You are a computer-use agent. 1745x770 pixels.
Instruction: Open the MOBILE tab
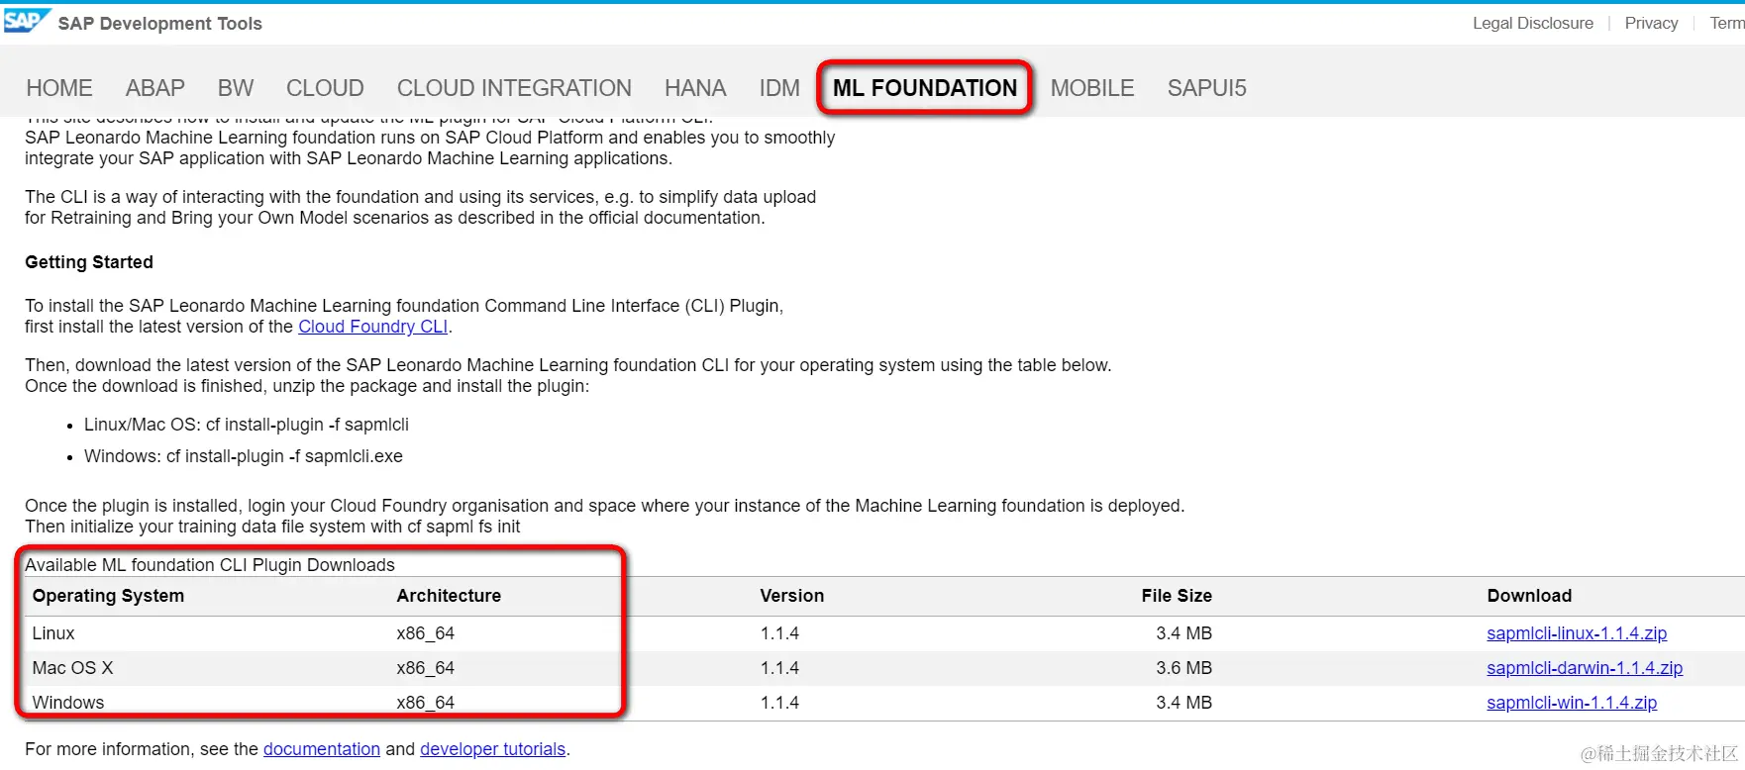point(1092,88)
